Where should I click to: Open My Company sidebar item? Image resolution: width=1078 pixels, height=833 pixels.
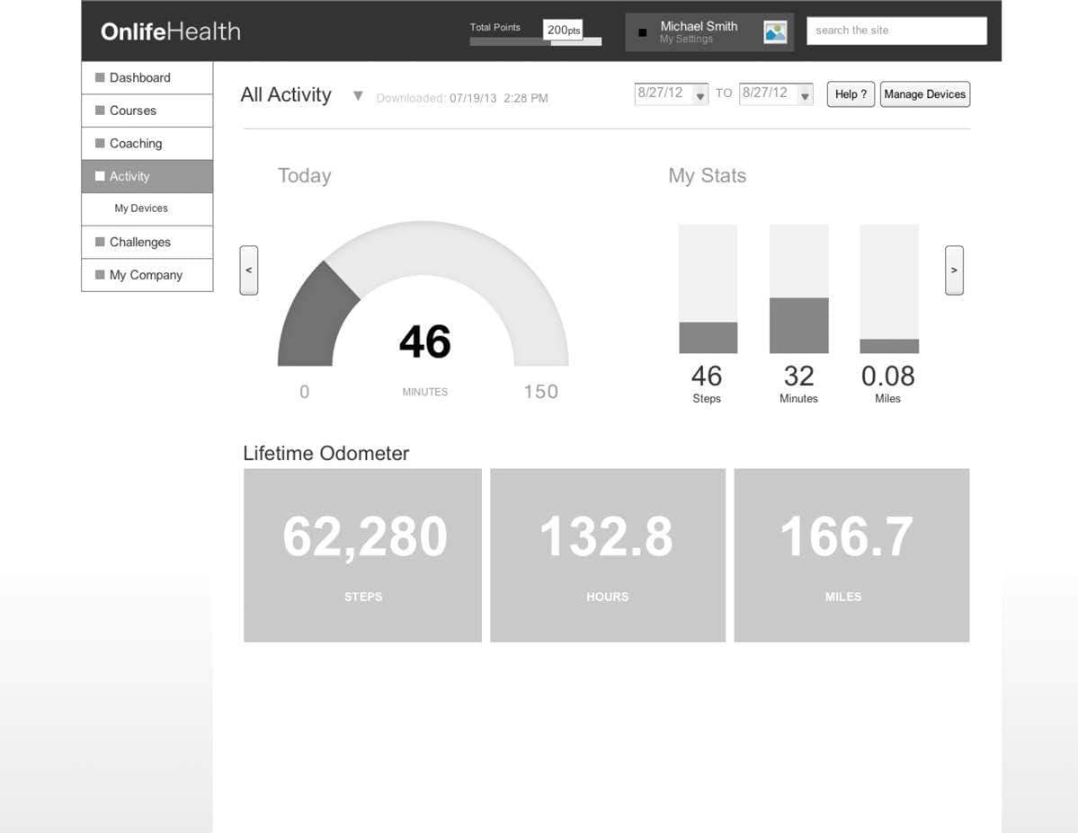[147, 275]
